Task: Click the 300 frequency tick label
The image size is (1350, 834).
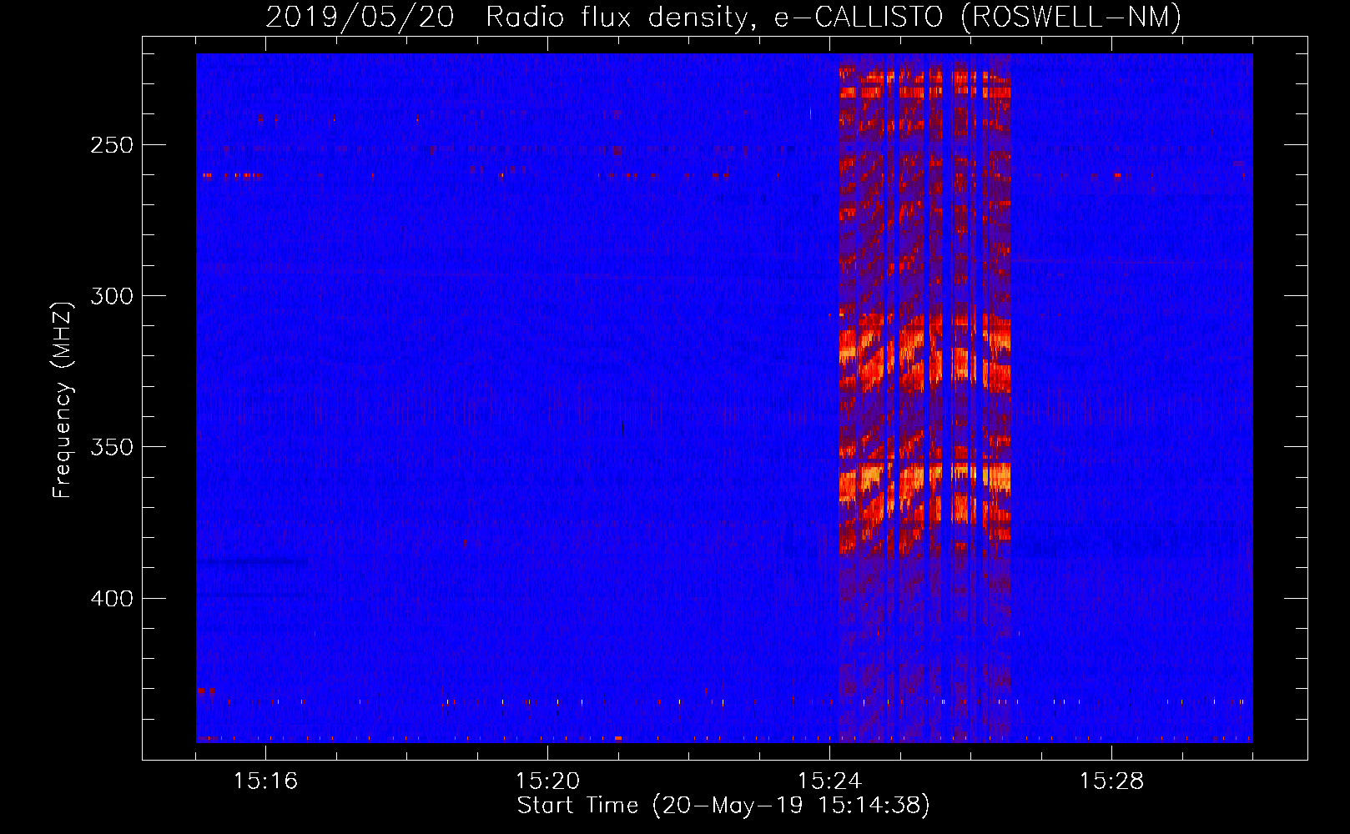Action: coord(111,296)
